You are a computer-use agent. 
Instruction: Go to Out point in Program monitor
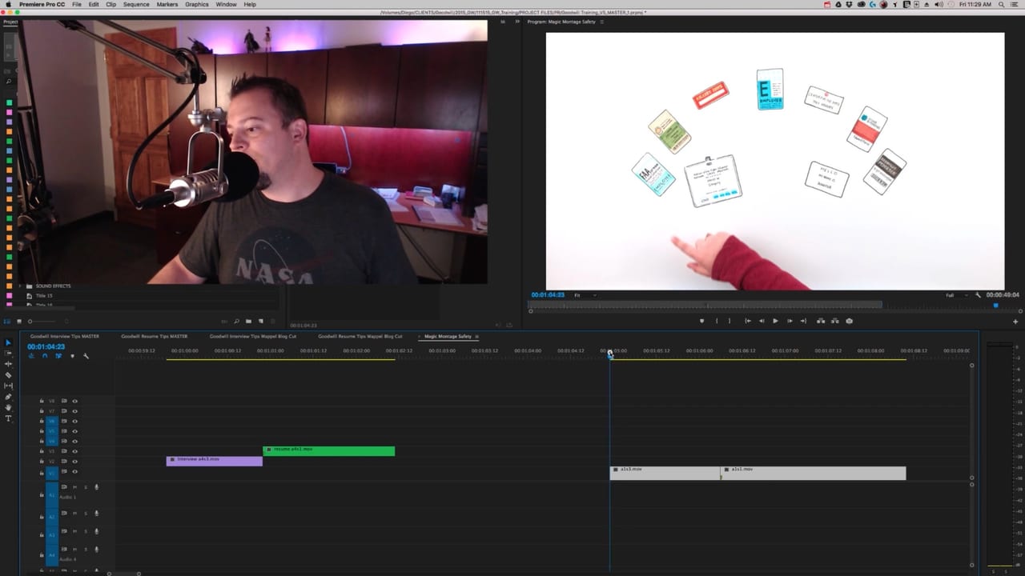tap(803, 321)
